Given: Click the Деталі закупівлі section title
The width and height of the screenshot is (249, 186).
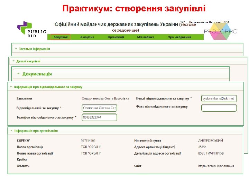Looking at the screenshot, I should [28, 61].
